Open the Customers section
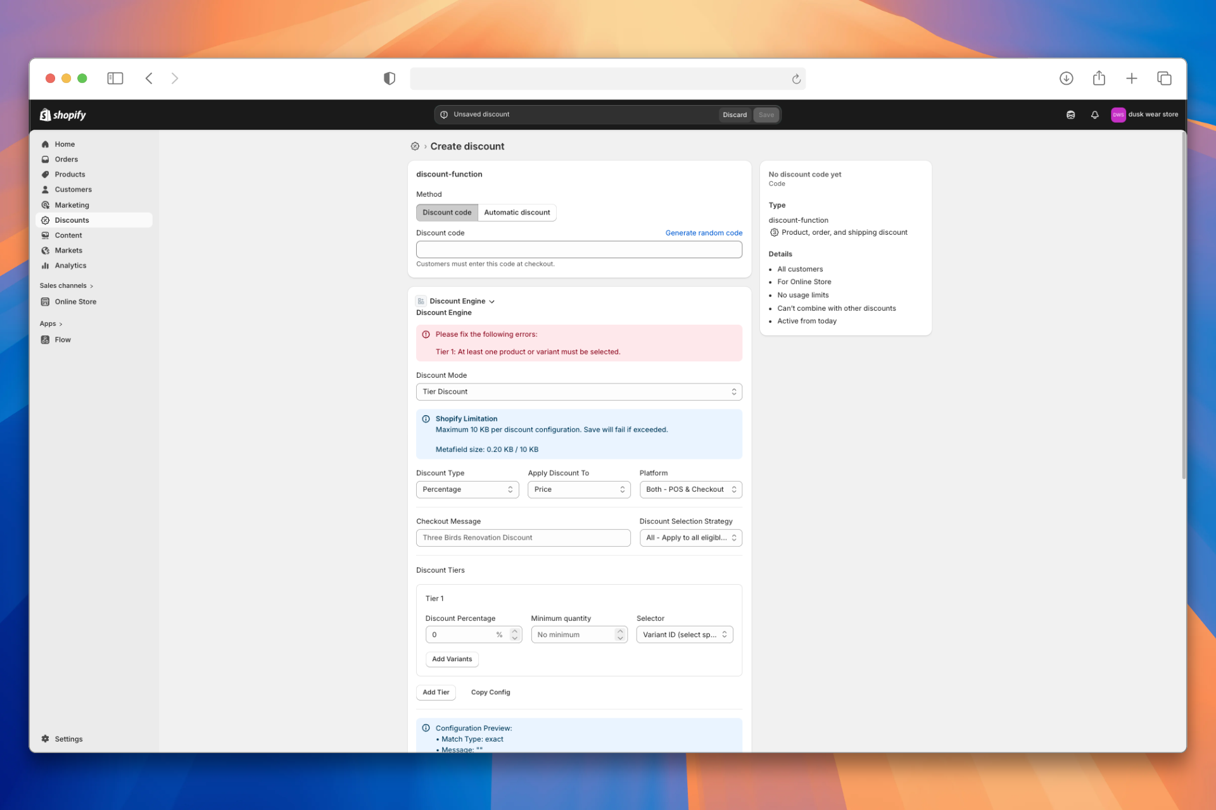Screen dimensions: 1216x810 (73, 189)
